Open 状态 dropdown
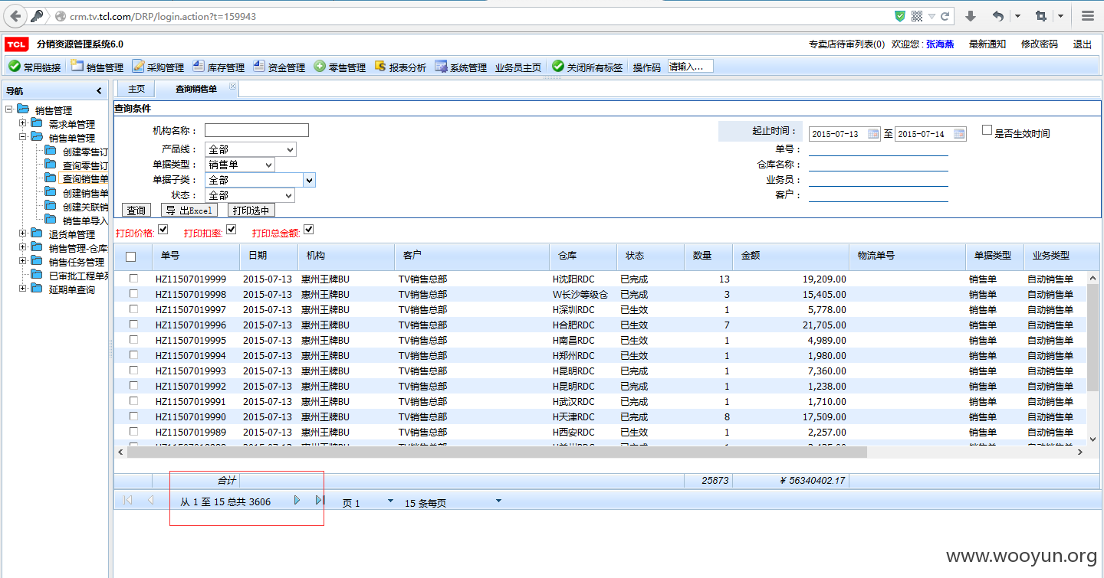The image size is (1104, 578). click(250, 195)
